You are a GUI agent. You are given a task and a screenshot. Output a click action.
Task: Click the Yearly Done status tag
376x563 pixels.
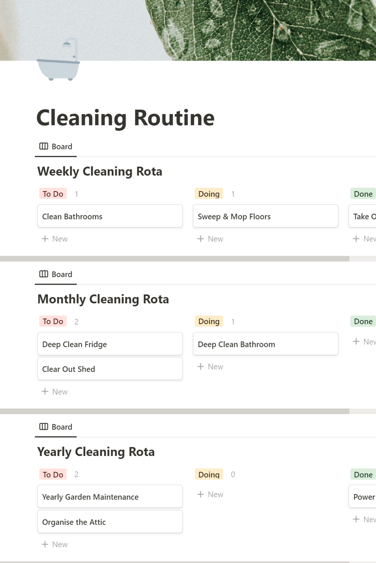click(363, 474)
